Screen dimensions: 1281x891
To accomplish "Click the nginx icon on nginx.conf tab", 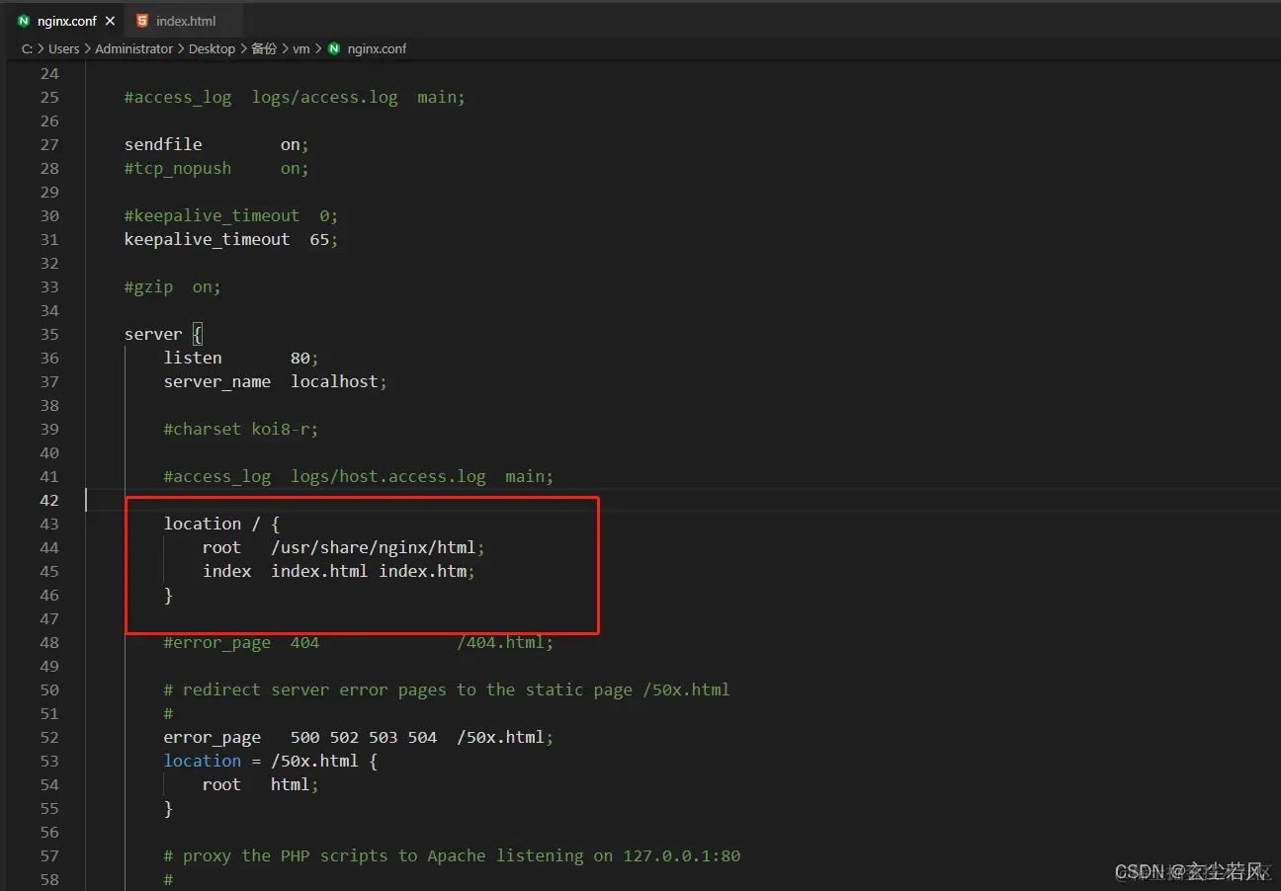I will (24, 21).
